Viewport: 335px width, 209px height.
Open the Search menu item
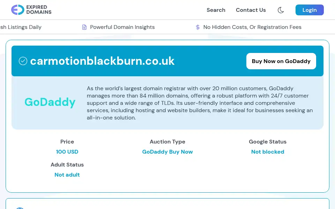point(216,10)
